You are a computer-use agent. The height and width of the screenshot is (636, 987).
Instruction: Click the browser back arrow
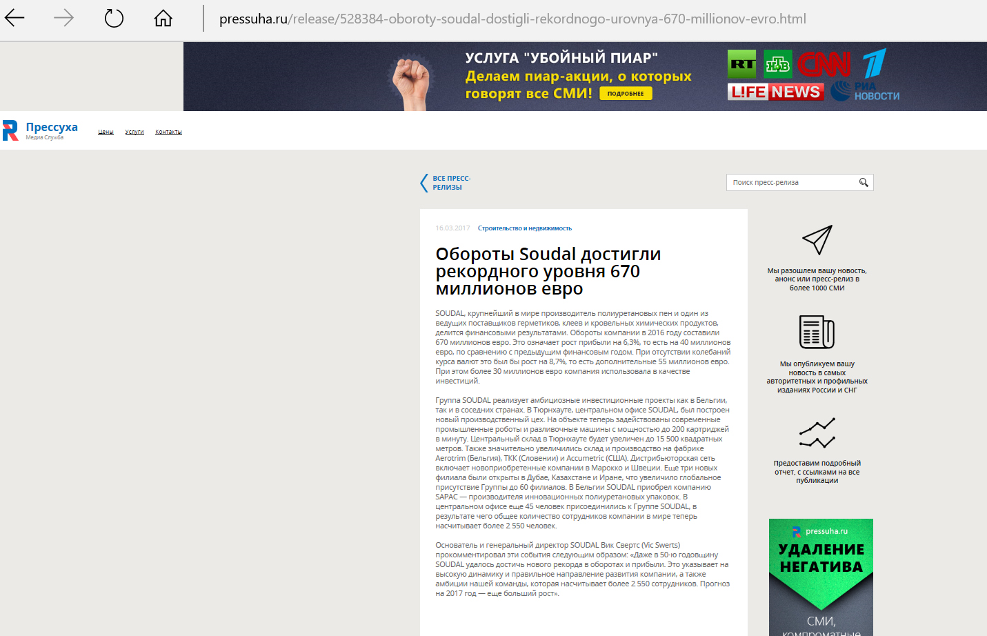(x=14, y=19)
